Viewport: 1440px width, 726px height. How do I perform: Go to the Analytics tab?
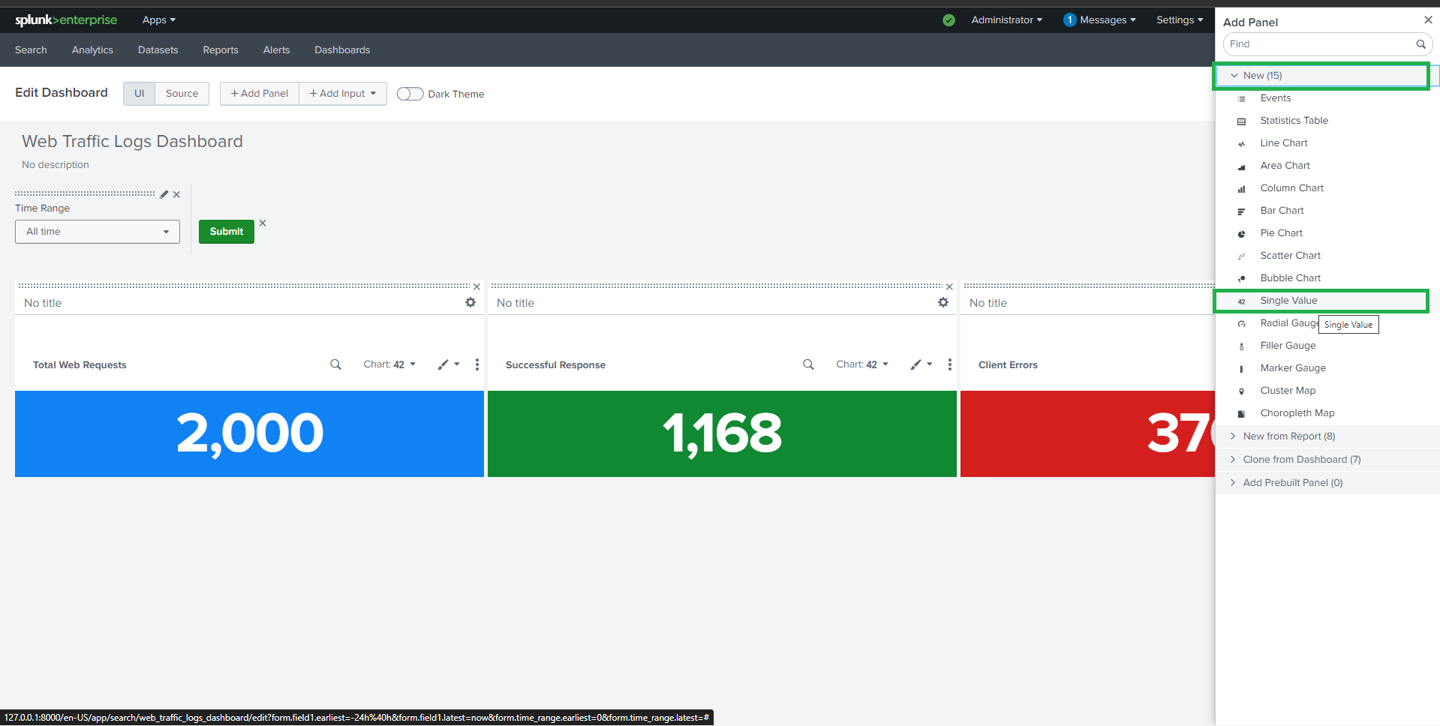pos(92,50)
